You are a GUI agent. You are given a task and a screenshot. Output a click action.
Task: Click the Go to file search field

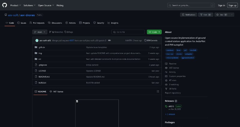click(x=128, y=32)
